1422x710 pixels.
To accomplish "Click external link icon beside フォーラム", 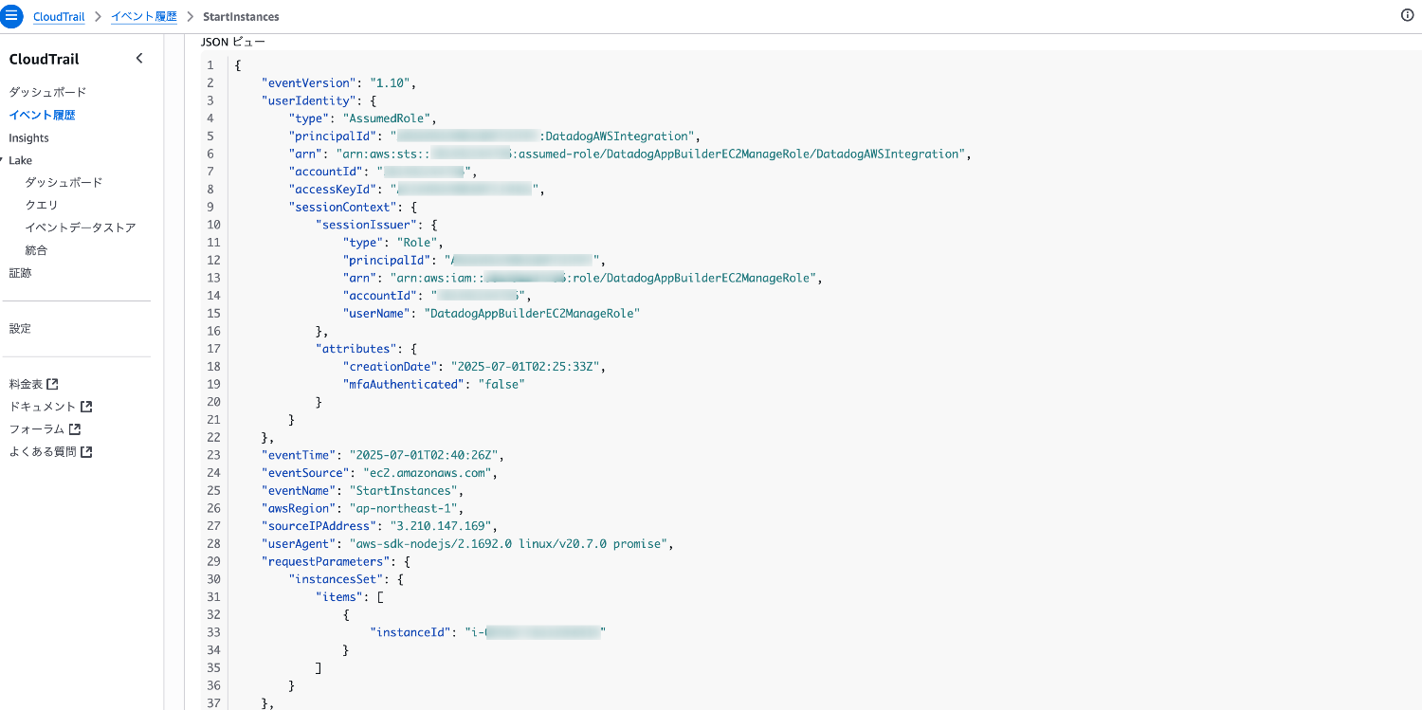I will [x=75, y=429].
